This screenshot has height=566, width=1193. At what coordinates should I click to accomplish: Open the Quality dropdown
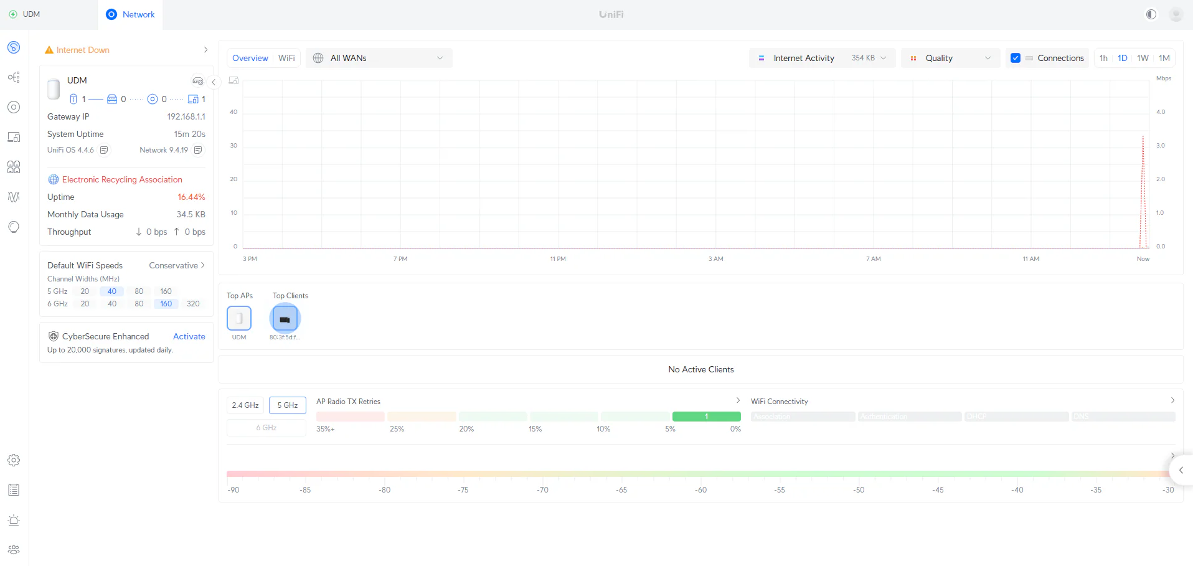pos(951,58)
